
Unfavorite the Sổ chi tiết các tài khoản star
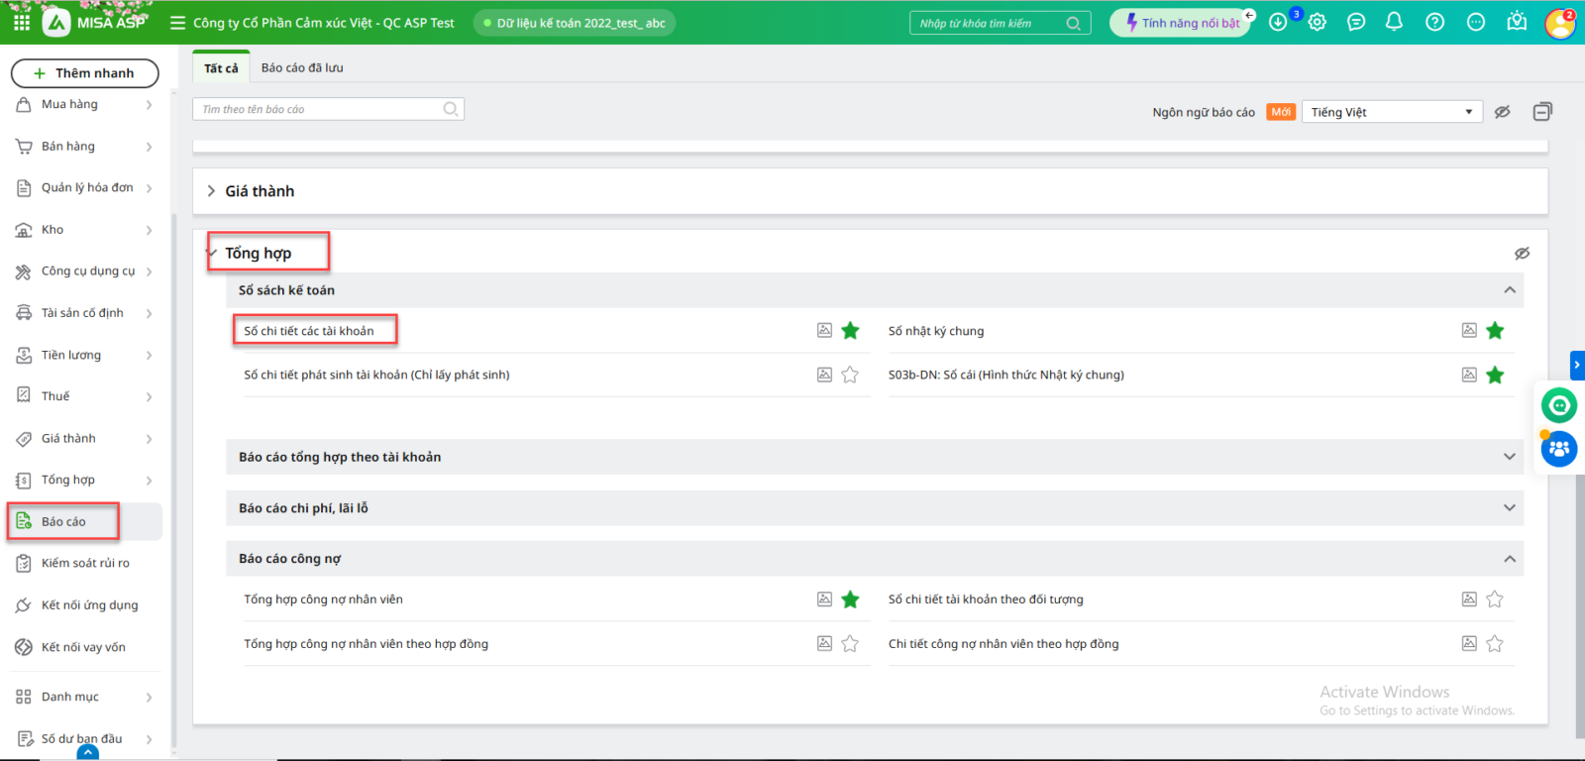pos(850,331)
